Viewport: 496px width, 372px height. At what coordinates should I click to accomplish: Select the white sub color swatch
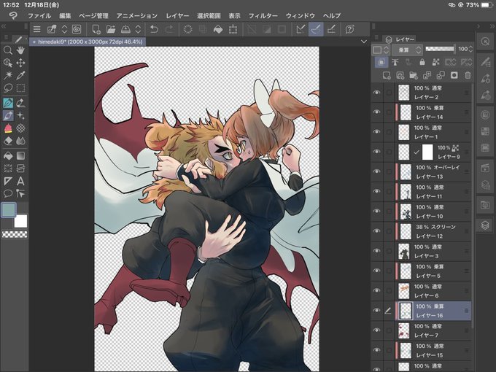coord(20,221)
